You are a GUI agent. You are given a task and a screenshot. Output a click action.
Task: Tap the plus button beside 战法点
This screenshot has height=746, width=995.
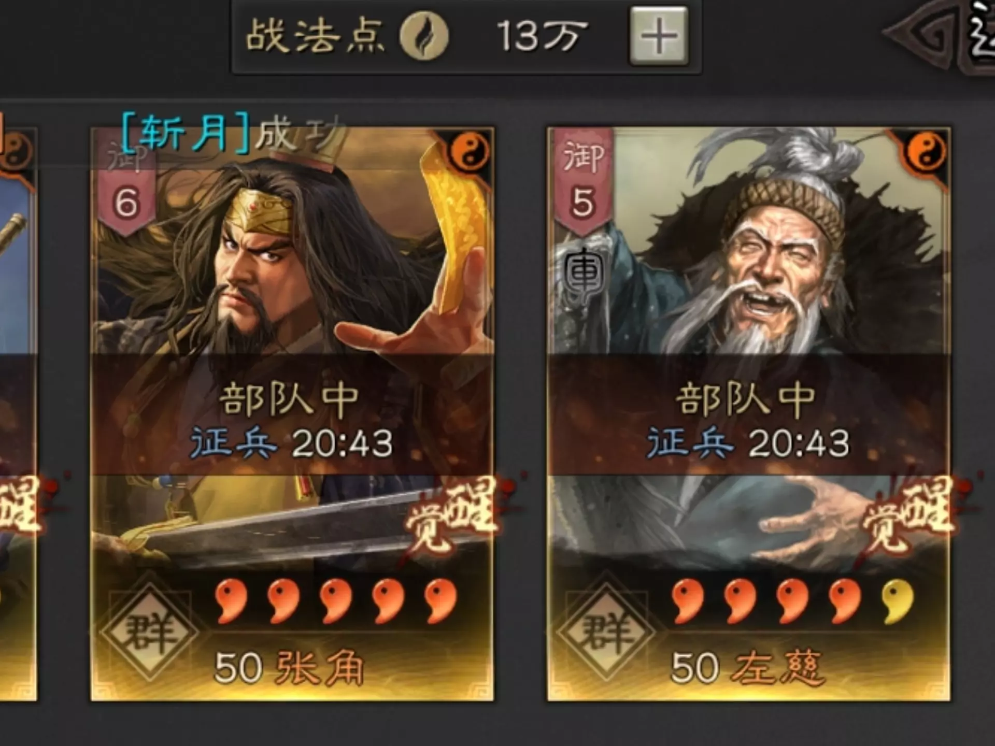pyautogui.click(x=659, y=36)
